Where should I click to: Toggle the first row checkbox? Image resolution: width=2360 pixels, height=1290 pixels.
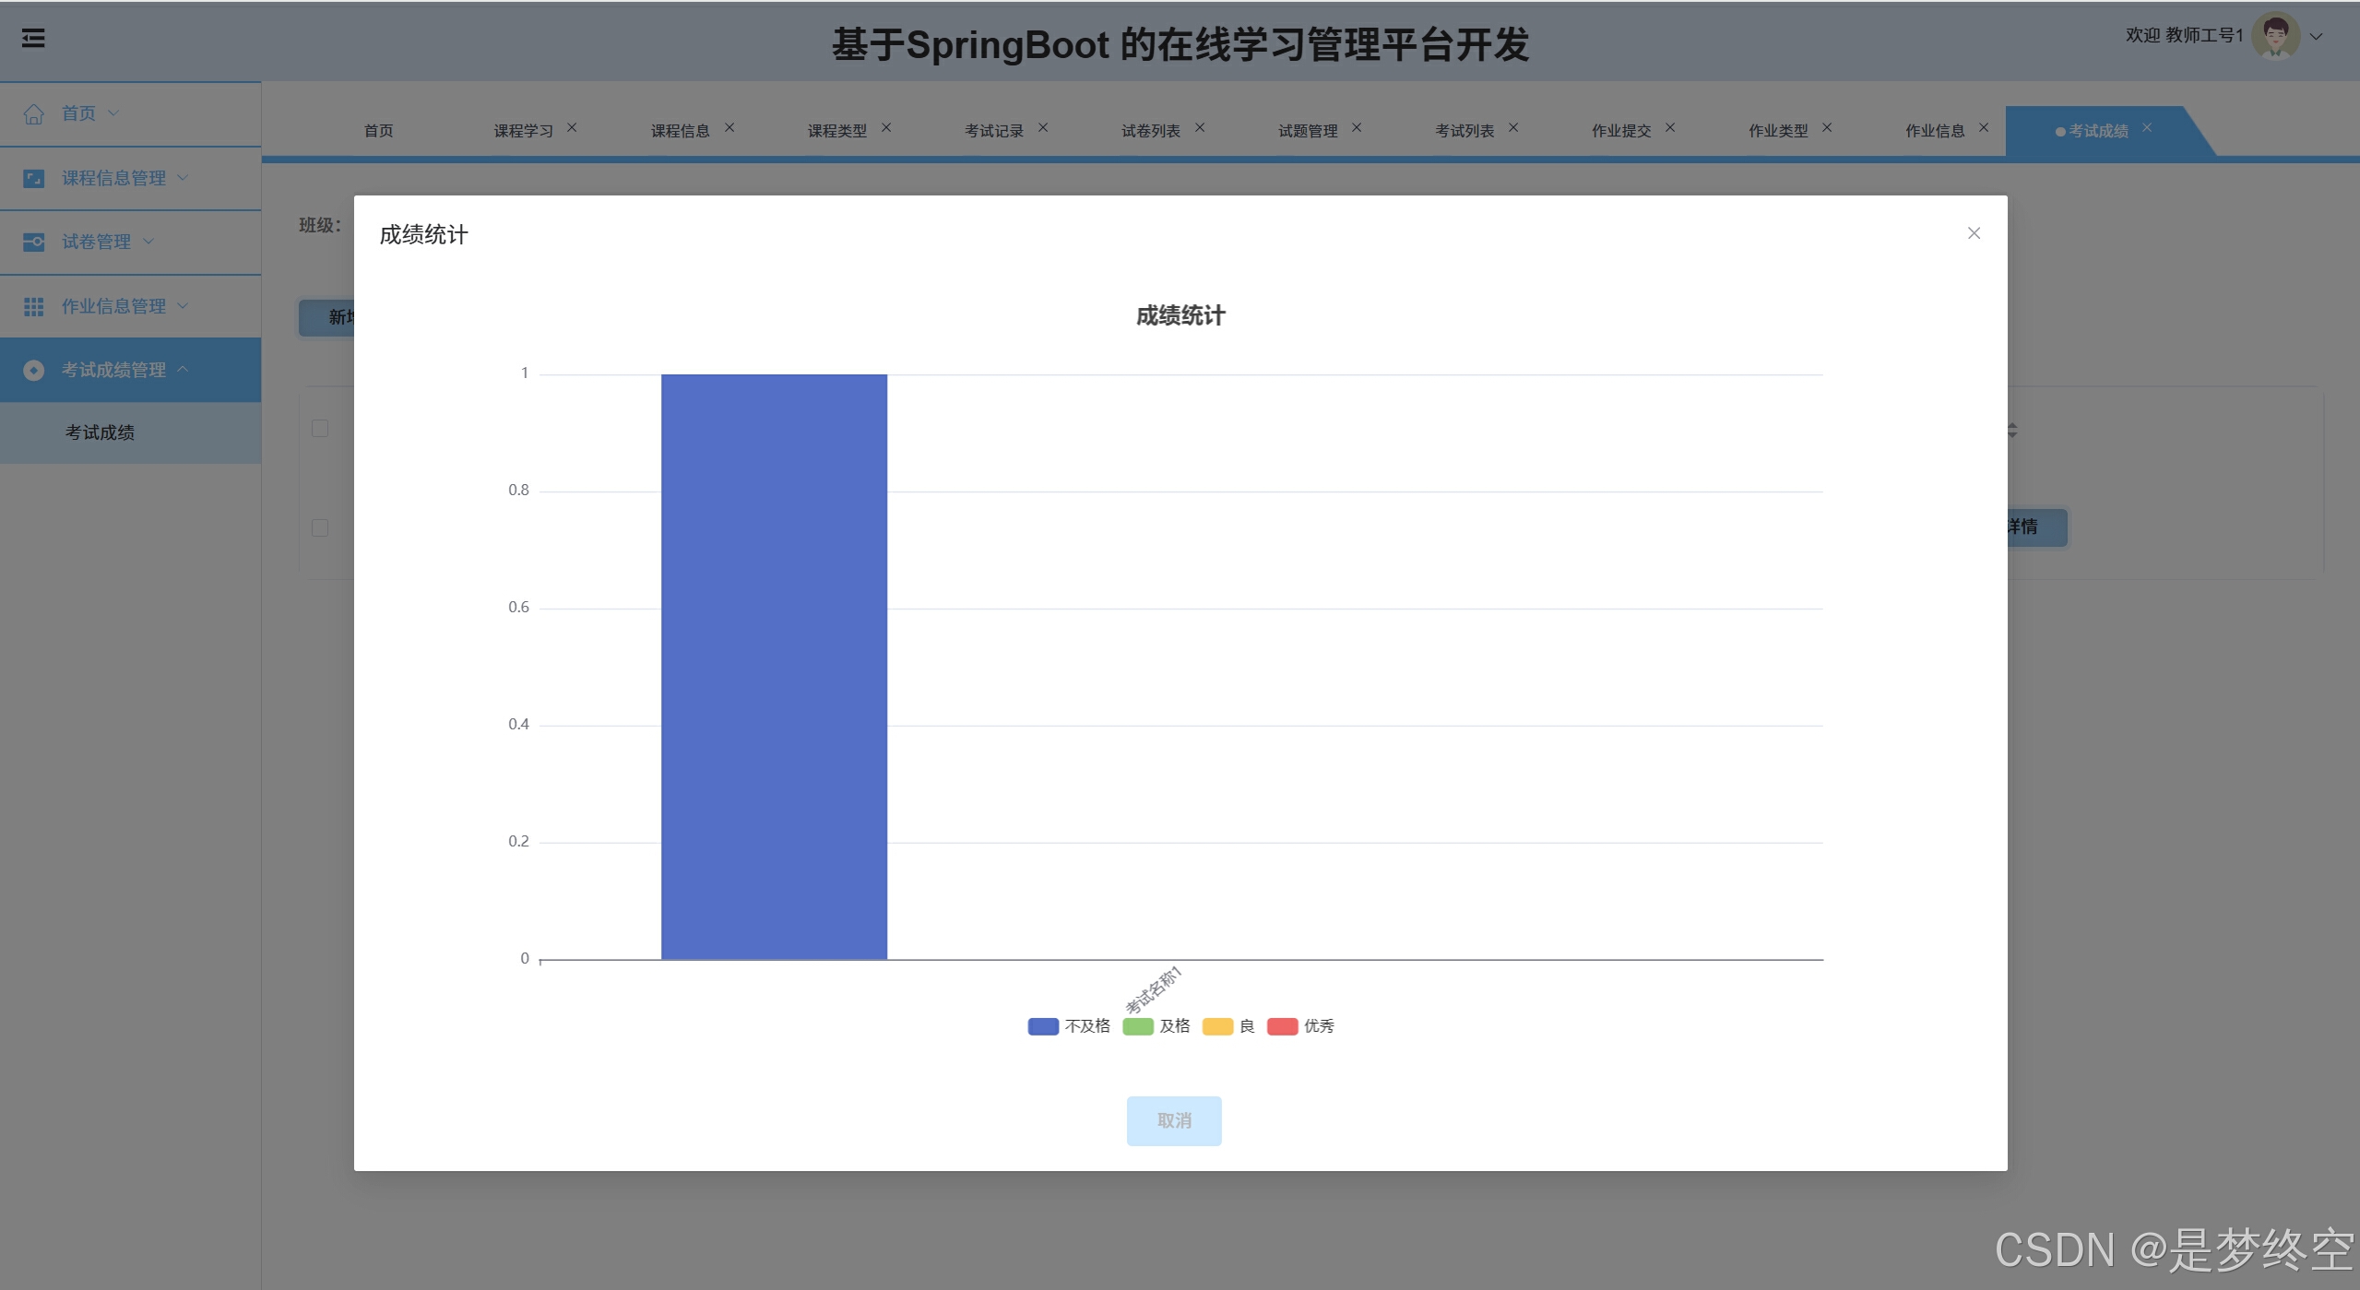pos(320,527)
